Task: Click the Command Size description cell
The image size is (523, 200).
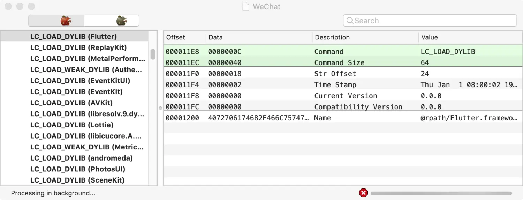Action: (x=340, y=63)
